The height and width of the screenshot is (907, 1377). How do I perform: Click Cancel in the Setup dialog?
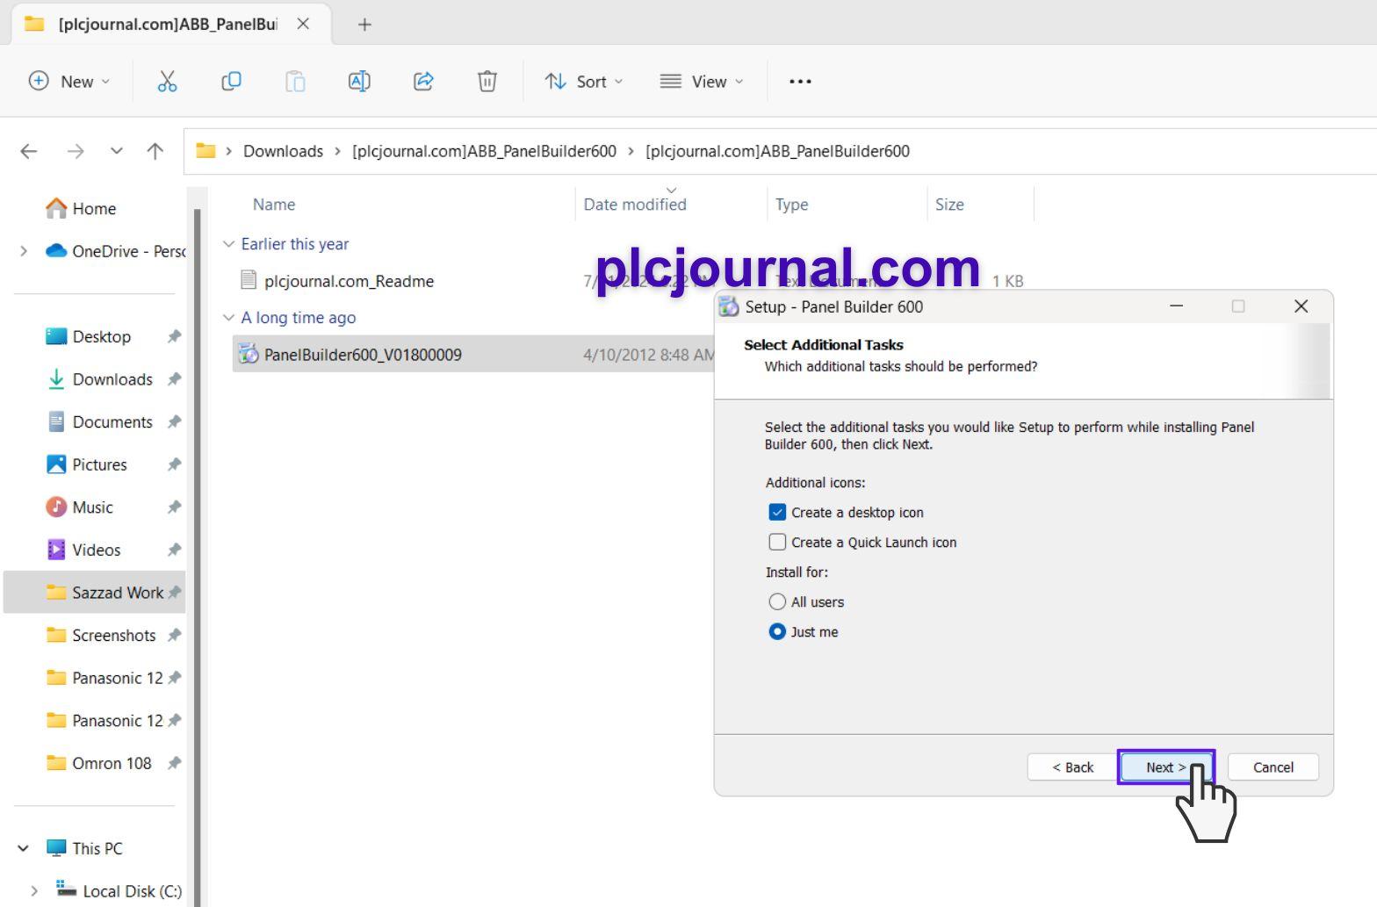point(1272,767)
